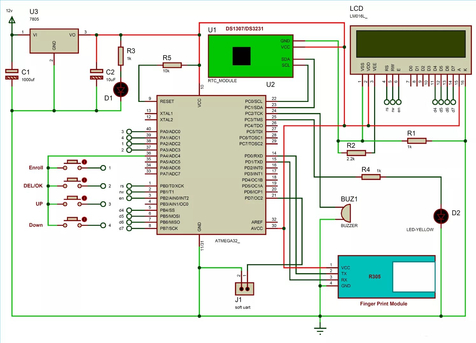Select the VO pin label on 7805

pos(72,35)
